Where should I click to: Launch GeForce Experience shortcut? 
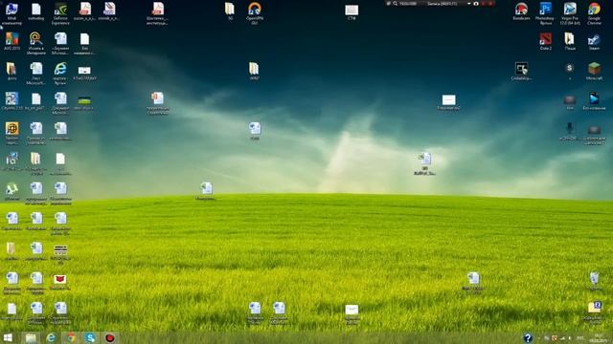point(60,12)
